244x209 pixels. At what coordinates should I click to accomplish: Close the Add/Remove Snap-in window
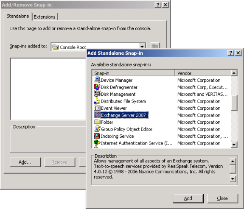tap(165, 5)
